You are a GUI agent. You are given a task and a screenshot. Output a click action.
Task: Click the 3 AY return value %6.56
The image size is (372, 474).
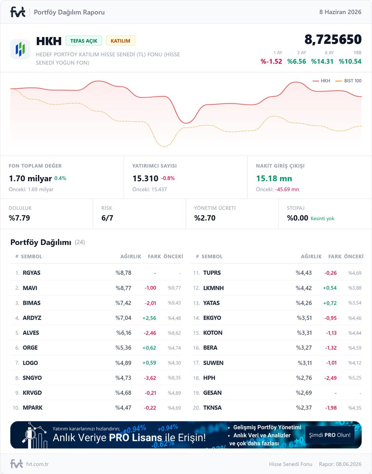[x=297, y=61]
